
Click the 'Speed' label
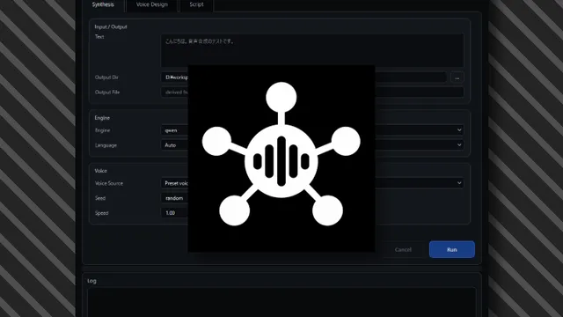tap(101, 213)
